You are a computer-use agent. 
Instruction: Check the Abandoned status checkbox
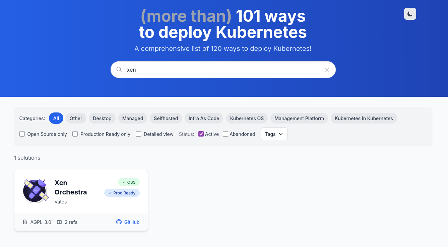226,134
